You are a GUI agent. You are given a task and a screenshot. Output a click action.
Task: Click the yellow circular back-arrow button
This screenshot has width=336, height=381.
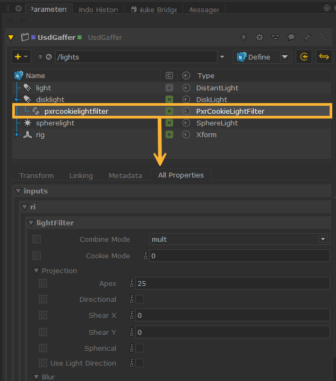coord(304,57)
